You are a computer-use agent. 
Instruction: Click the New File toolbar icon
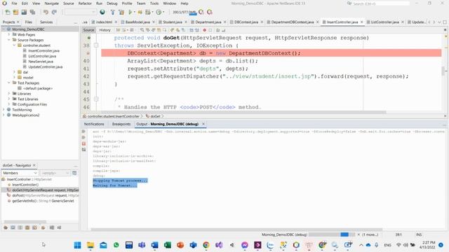pos(8,13)
